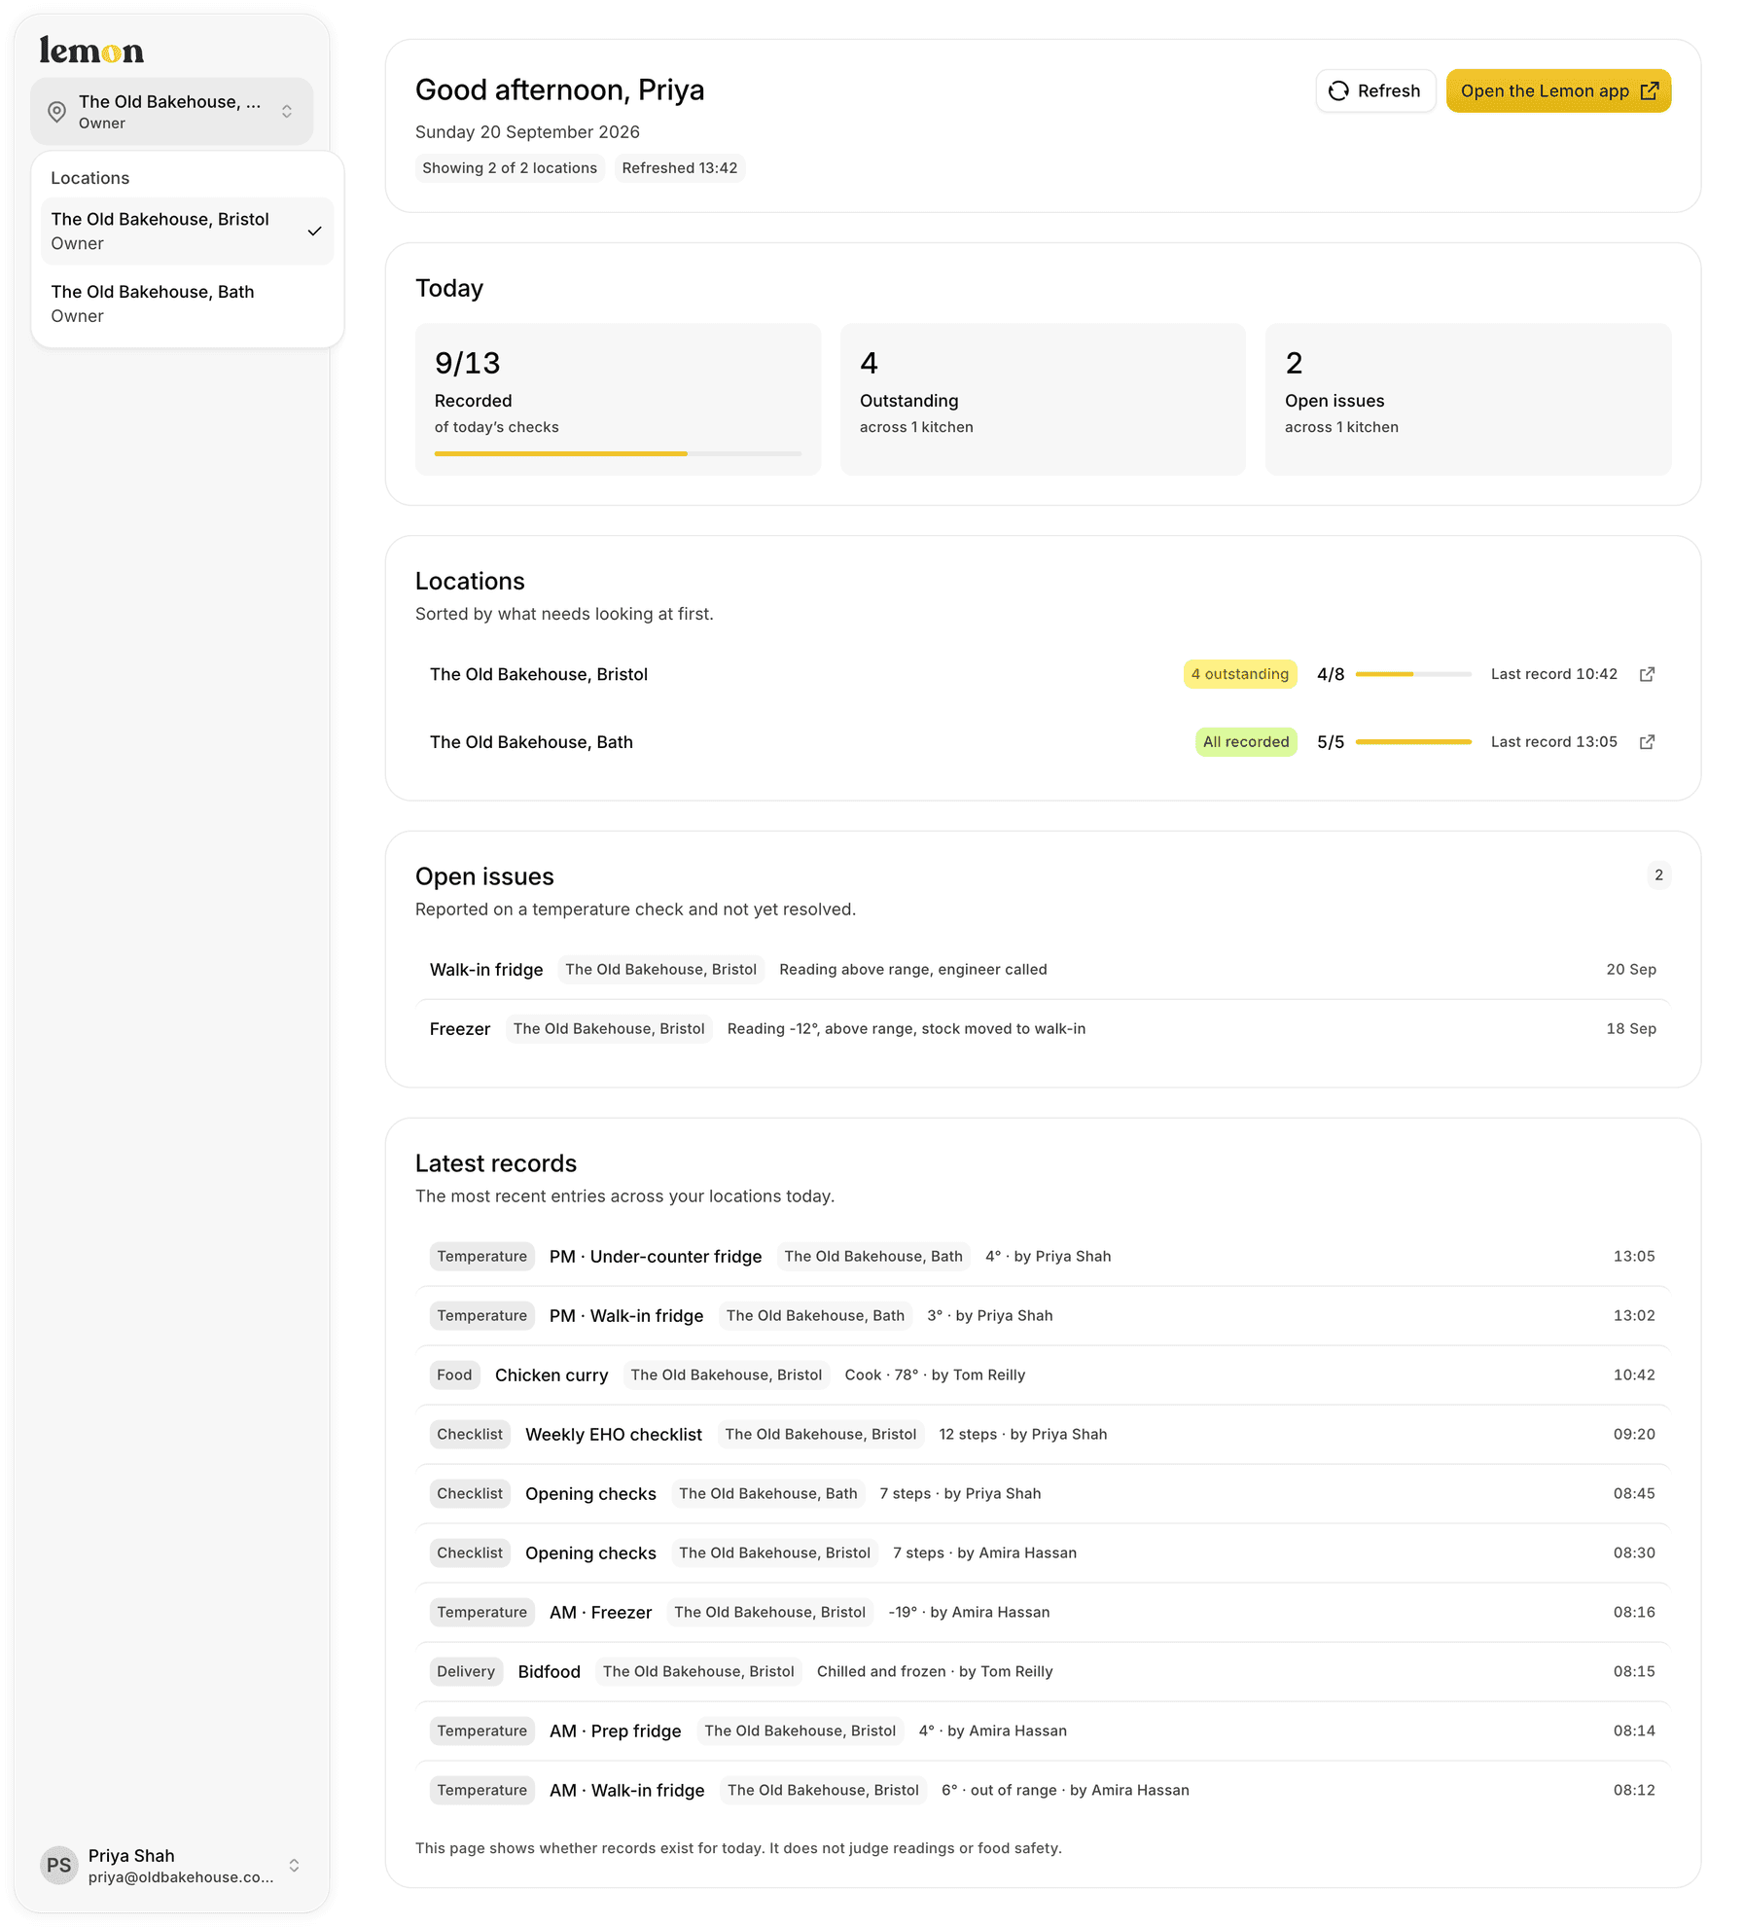Select The Old Bakehouse, Bath in menu
The width and height of the screenshot is (1743, 1927).
point(187,303)
